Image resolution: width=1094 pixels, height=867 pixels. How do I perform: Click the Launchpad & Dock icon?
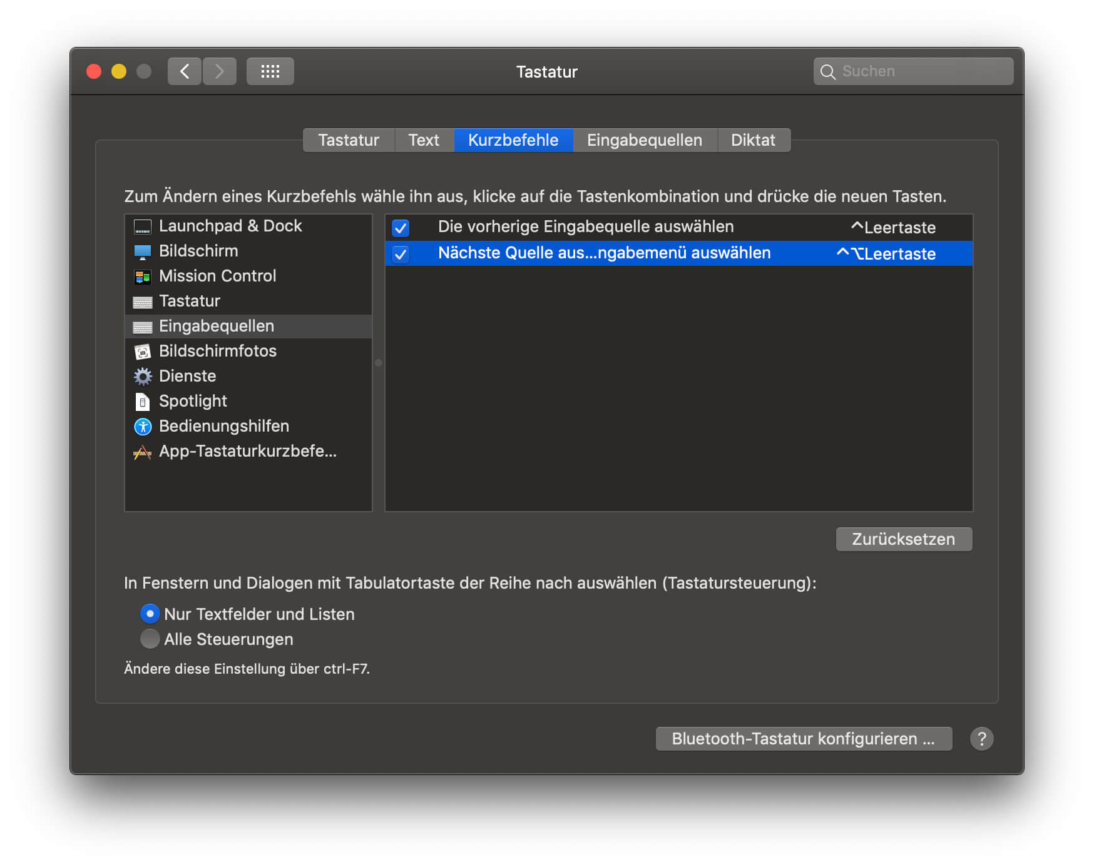point(143,226)
